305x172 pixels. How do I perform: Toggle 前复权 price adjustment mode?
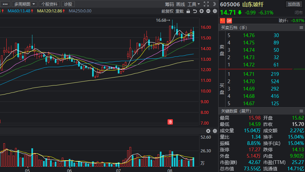pyautogui.click(x=167, y=11)
